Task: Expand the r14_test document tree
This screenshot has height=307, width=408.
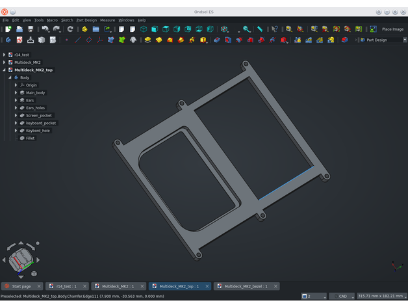Action: pos(4,55)
